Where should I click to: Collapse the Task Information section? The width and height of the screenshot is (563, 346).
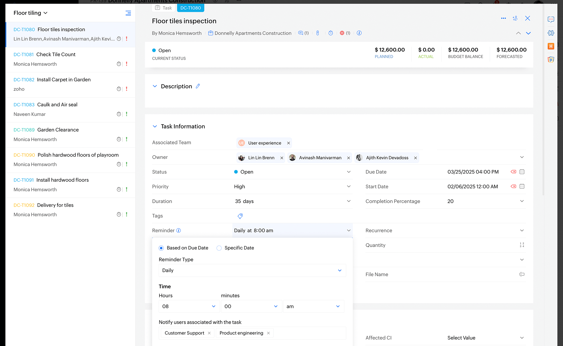155,126
